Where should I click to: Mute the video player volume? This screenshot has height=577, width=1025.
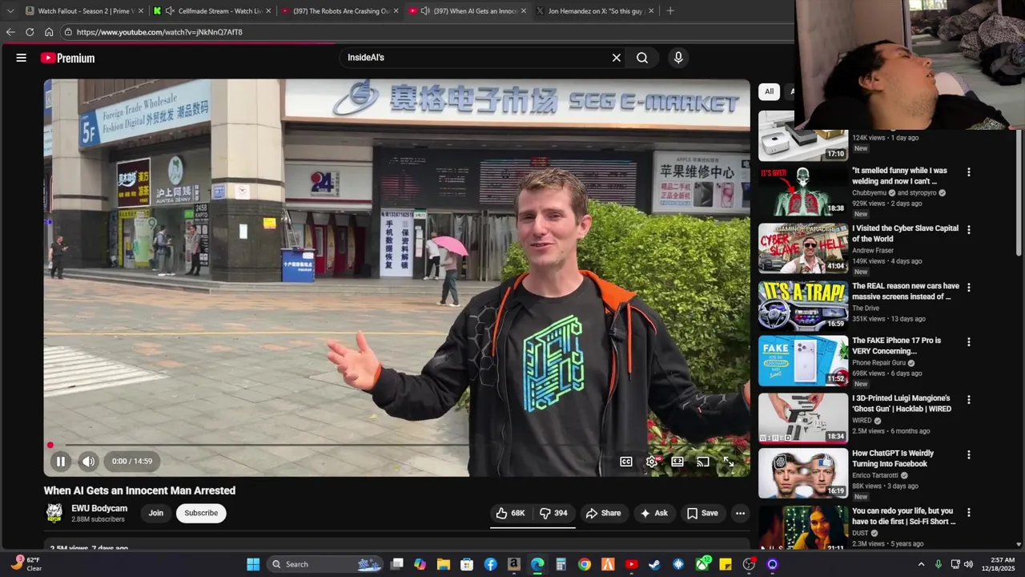coord(88,462)
